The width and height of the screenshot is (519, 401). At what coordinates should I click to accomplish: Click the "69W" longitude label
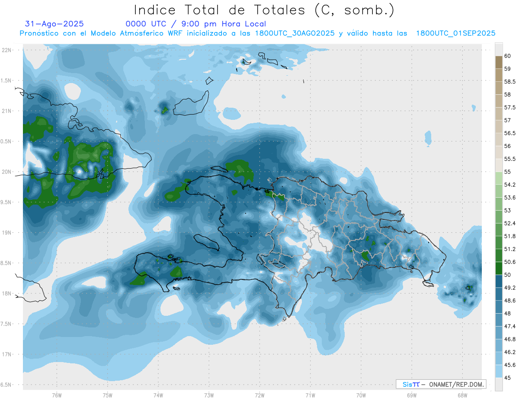[412, 395]
